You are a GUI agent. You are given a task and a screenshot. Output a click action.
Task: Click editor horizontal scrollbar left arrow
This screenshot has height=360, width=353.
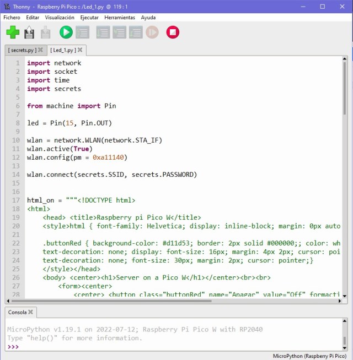coord(8,301)
